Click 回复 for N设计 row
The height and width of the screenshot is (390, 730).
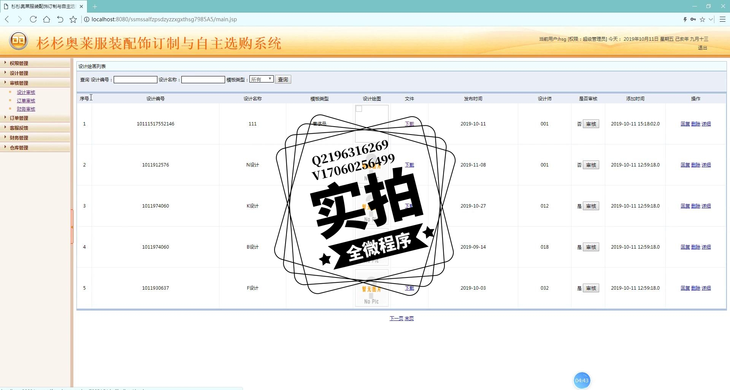pyautogui.click(x=685, y=165)
